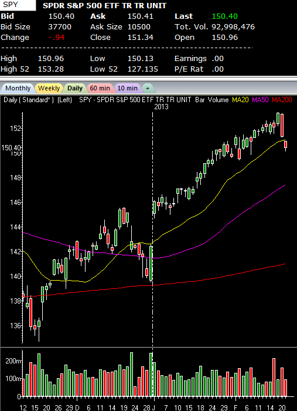Click the Ask Size value 10500
The width and height of the screenshot is (297, 411).
[139, 27]
